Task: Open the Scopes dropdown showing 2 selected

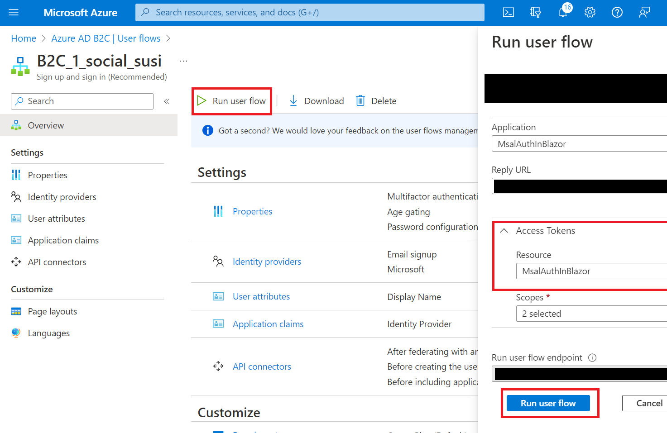Action: [591, 314]
